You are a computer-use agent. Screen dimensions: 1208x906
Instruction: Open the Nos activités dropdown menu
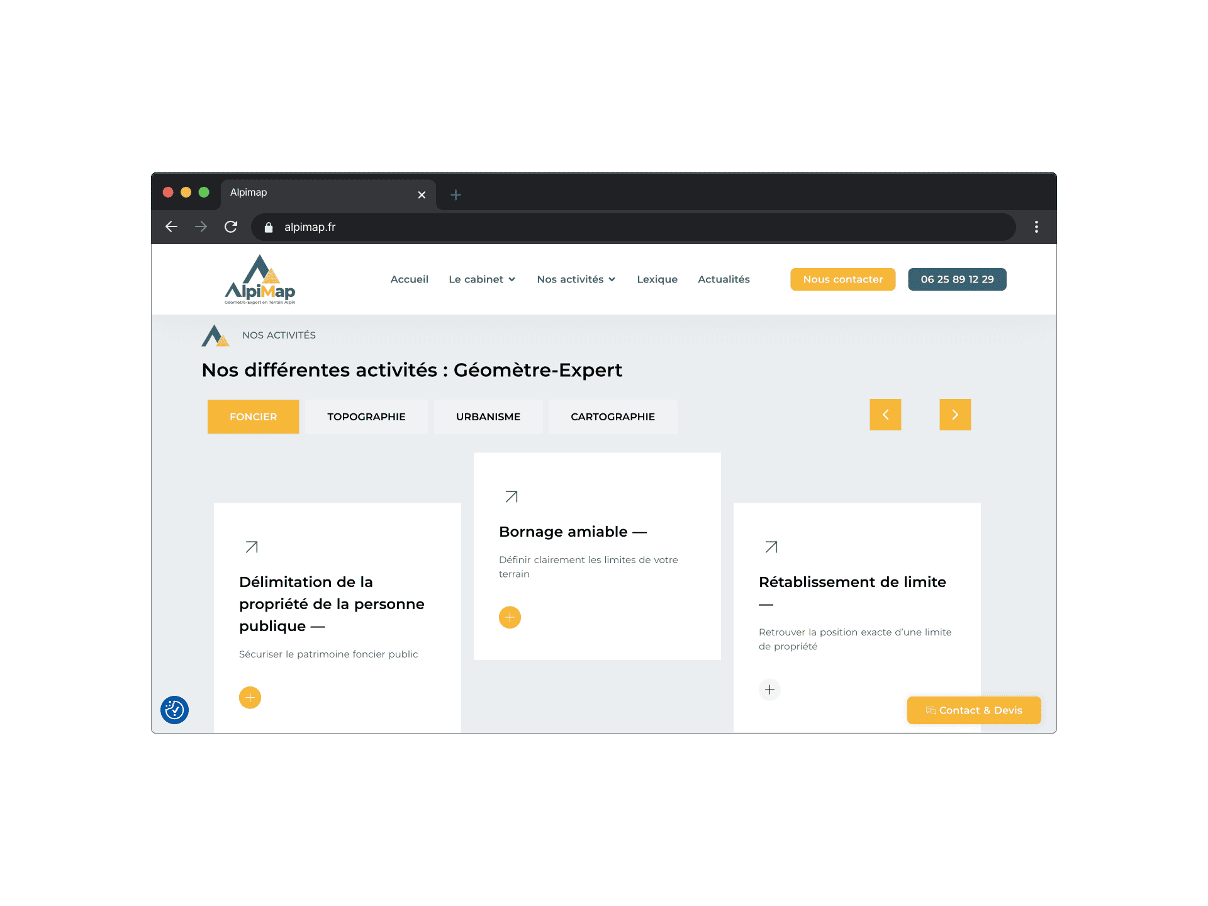[x=576, y=279]
